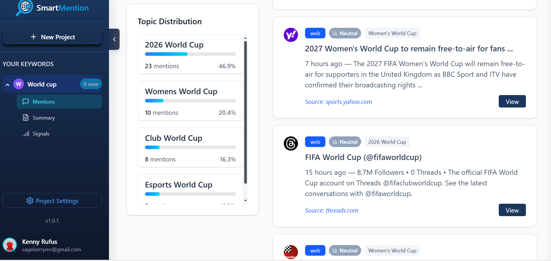Image resolution: width=551 pixels, height=261 pixels.
Task: Click the ChessBase source avatar icon
Action: pyautogui.click(x=291, y=252)
